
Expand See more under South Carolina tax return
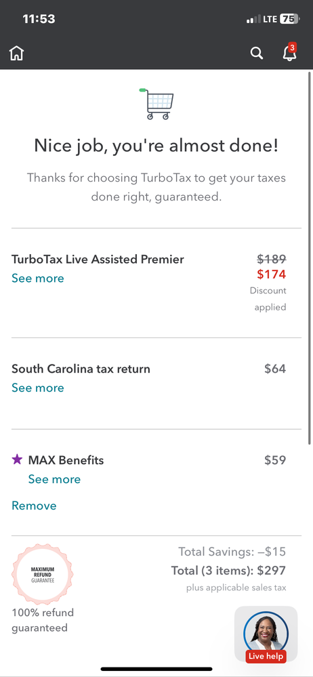(37, 388)
